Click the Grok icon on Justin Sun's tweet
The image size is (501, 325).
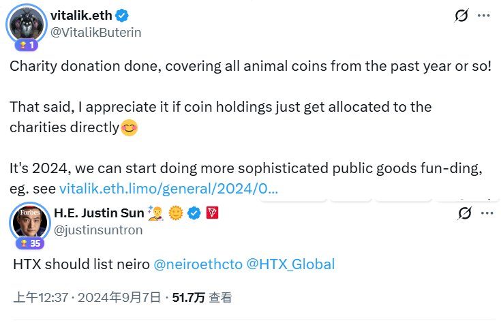coord(464,215)
